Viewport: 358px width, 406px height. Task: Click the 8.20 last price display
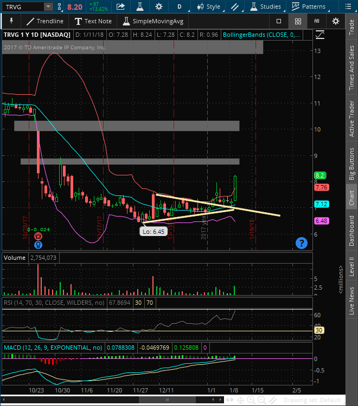(75, 7)
